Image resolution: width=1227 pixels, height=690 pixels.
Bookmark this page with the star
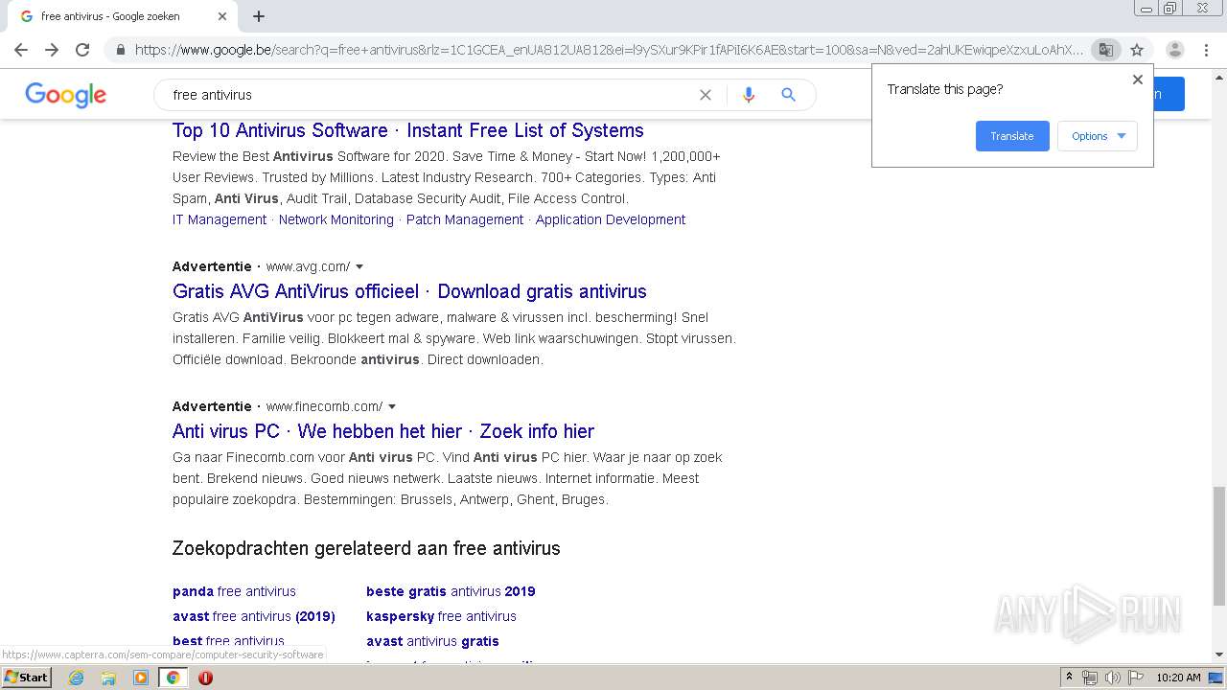click(1137, 50)
